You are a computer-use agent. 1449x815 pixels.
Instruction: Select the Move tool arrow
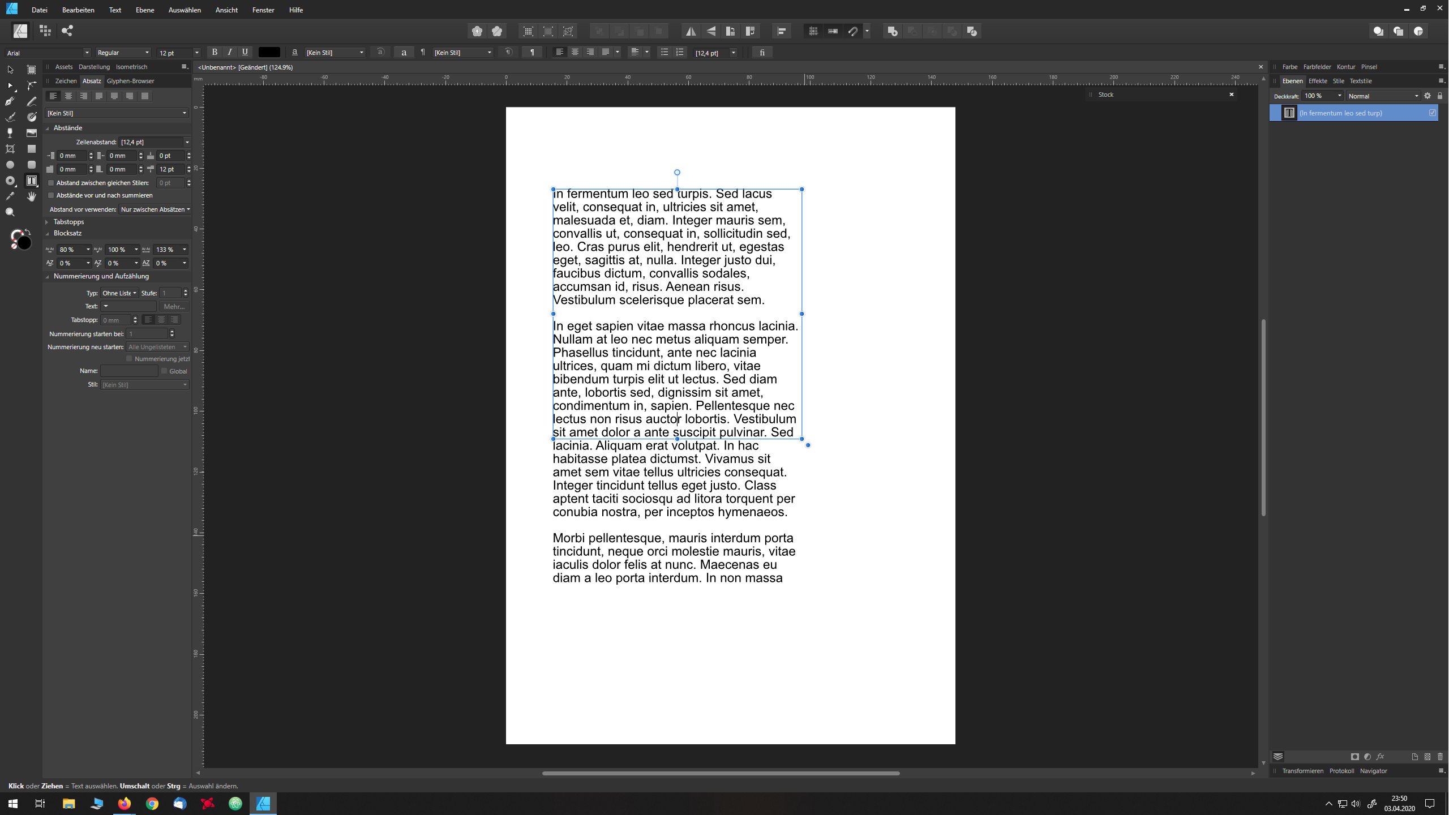[10, 70]
